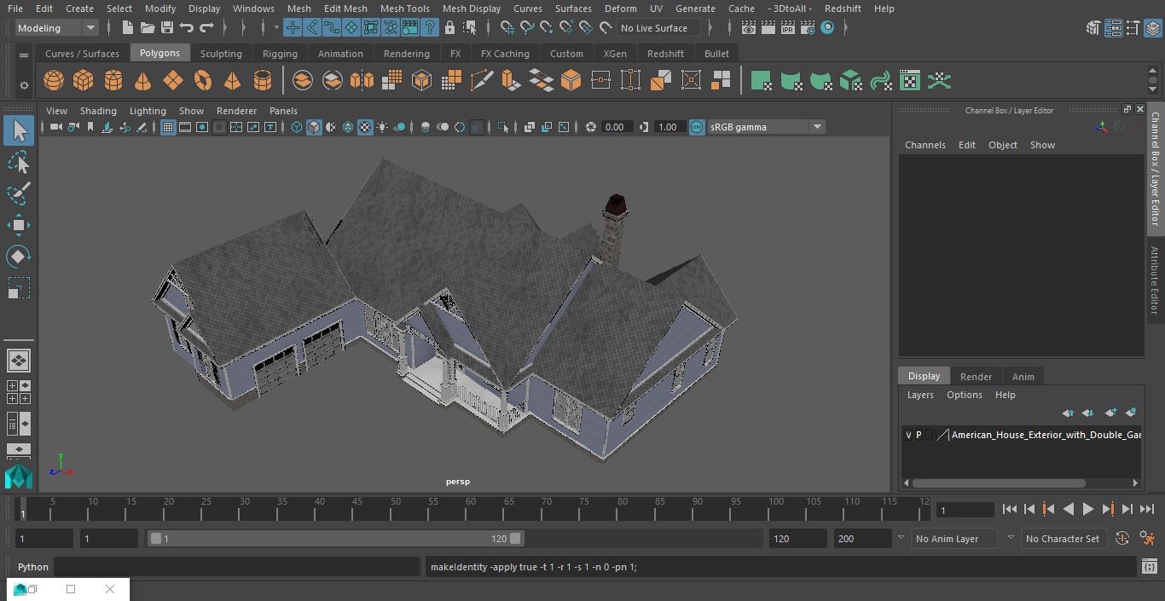This screenshot has width=1165, height=601.
Task: Create a polygon cylinder from the shelf
Action: [113, 81]
